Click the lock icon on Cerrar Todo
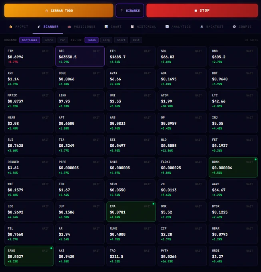Viewport: 261px width, 272px height. [x=47, y=11]
